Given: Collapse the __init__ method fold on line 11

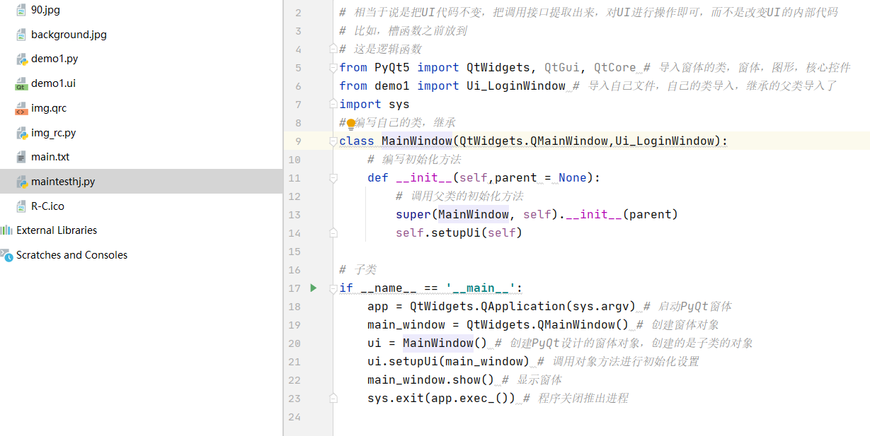Looking at the screenshot, I should pyautogui.click(x=333, y=178).
